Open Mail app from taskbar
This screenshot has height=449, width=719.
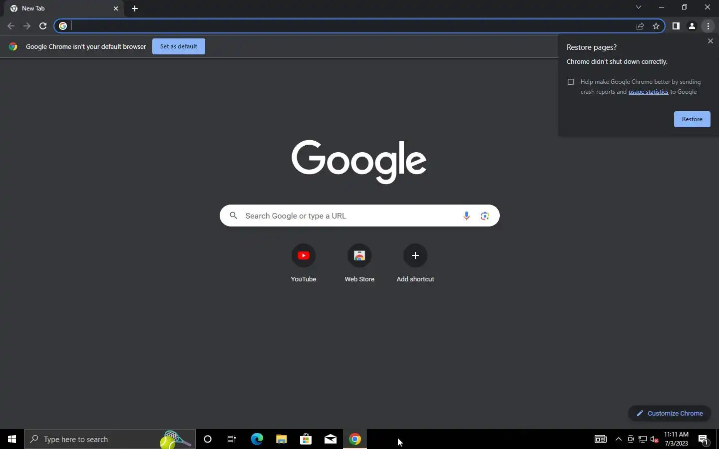330,439
